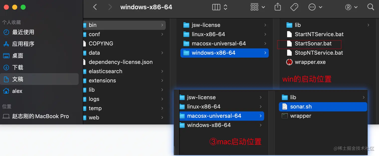Open Recents (最近使用) in sidebar
Image resolution: width=379 pixels, height=156 pixels.
pyautogui.click(x=39, y=32)
